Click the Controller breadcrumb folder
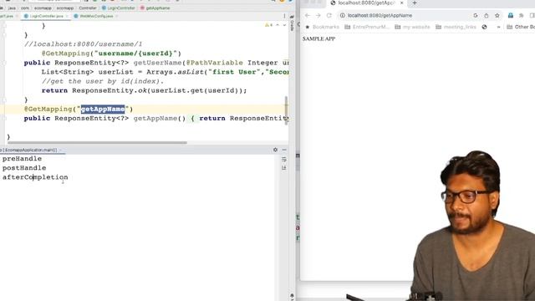535x301 pixels. click(x=88, y=8)
